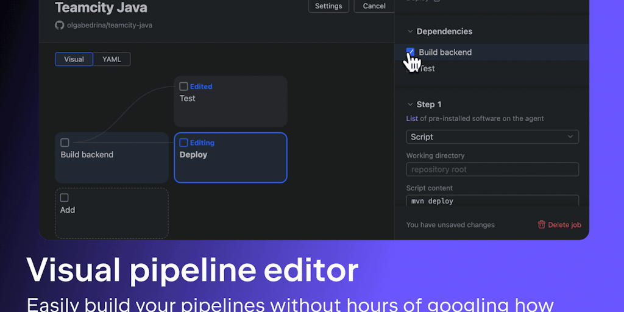
Task: Select the Test job card
Action: point(230,101)
